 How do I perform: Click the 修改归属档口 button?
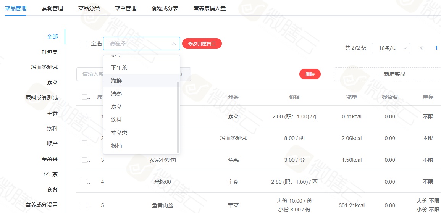pyautogui.click(x=202, y=44)
